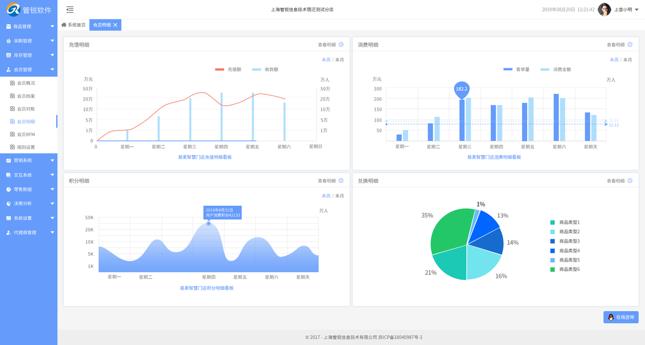
Task: Collapse the 会员管理 menu arrow
Action: pos(52,70)
